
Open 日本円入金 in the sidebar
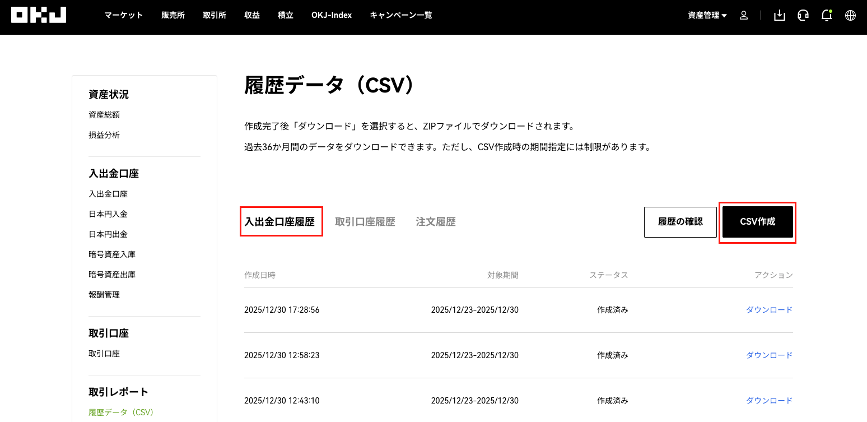click(x=108, y=214)
